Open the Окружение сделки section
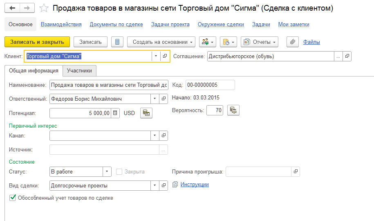Image resolution: width=374 pixels, height=221 pixels. (221, 25)
